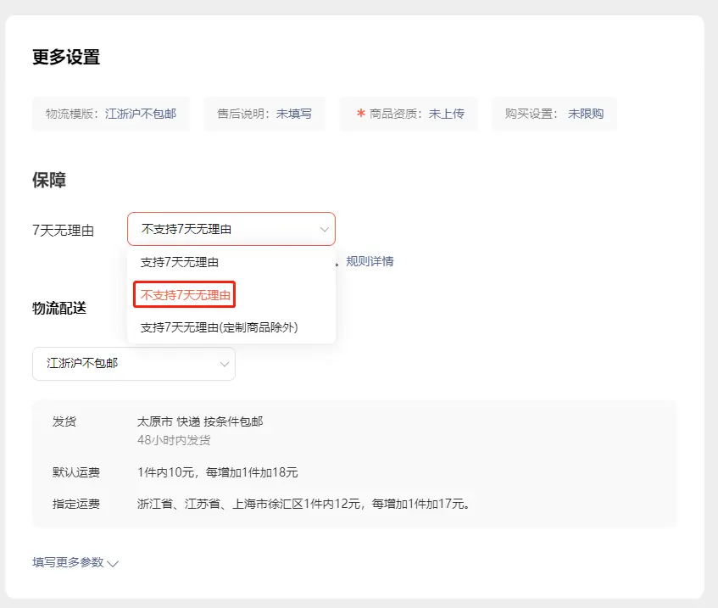Click the 48小时内发货 text

click(174, 440)
